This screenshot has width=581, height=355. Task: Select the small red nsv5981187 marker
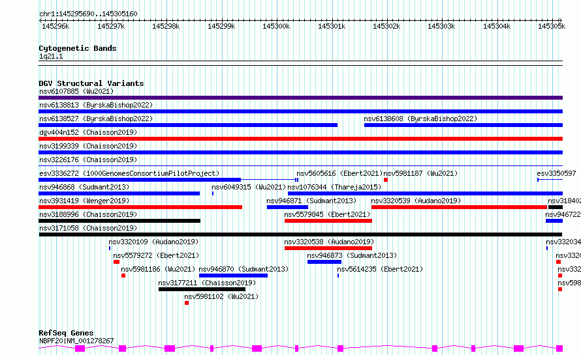click(386, 180)
